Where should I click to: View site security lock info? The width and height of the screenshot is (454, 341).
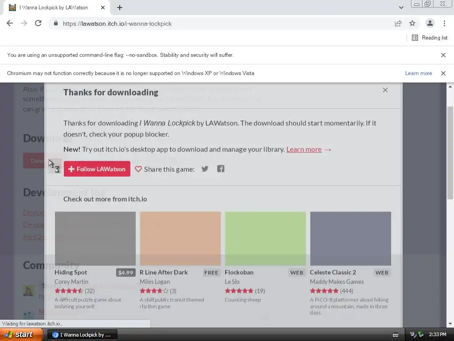56,23
